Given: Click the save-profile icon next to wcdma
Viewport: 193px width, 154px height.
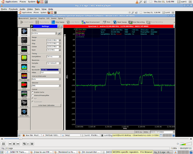Looking at the screenshot, I should pyautogui.click(x=59, y=33).
